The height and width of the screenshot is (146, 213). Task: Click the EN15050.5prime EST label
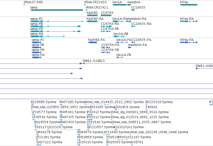point(119,142)
